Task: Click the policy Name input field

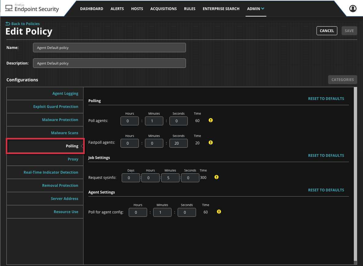Action: click(109, 47)
